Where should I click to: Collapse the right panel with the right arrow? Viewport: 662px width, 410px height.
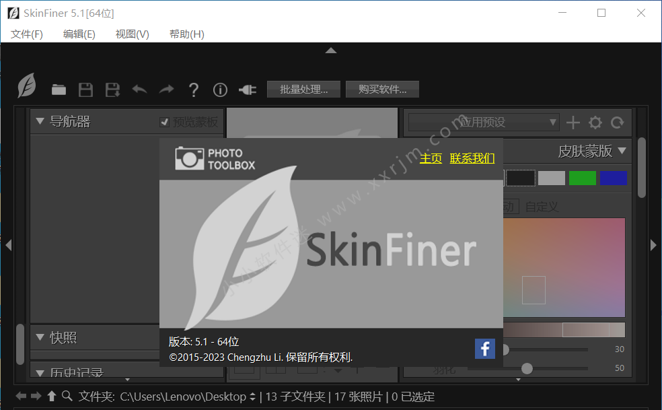tap(653, 245)
